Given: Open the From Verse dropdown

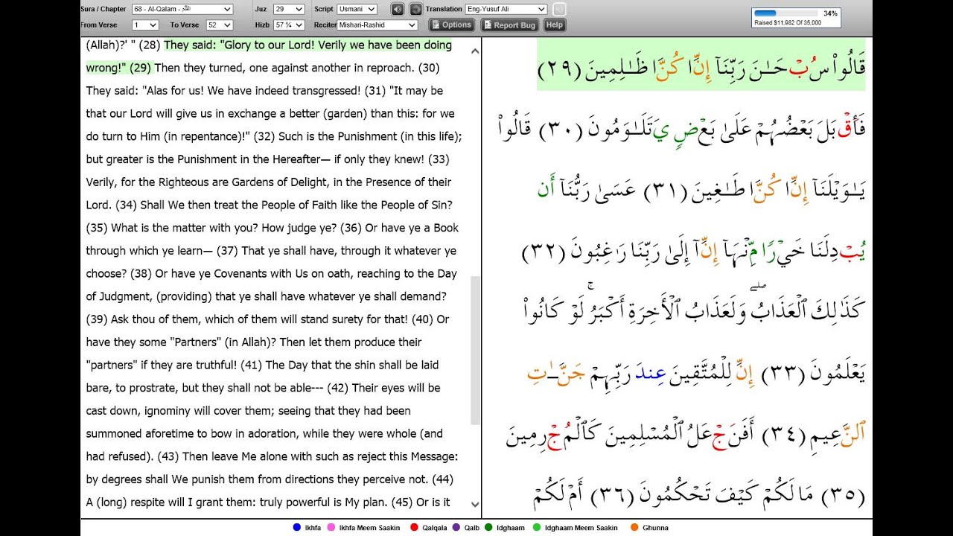Looking at the screenshot, I should pos(144,25).
